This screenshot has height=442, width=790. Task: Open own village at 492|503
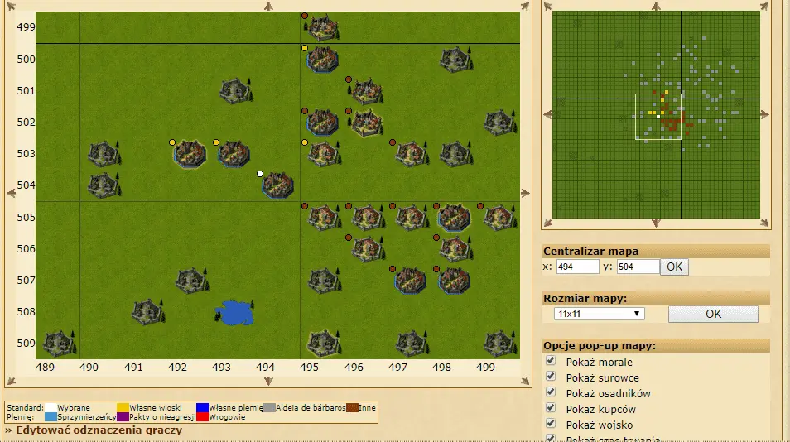pos(190,154)
